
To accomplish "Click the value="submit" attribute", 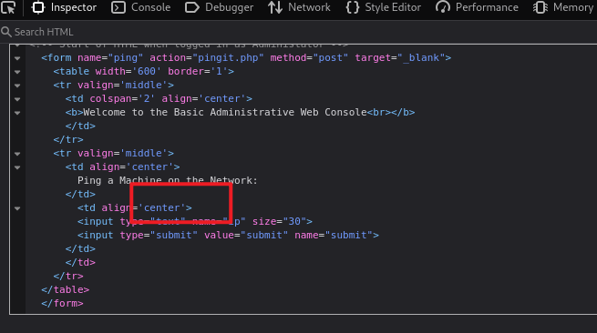I will 246,236.
